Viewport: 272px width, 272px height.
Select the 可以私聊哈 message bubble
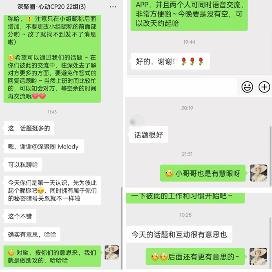tap(23, 165)
